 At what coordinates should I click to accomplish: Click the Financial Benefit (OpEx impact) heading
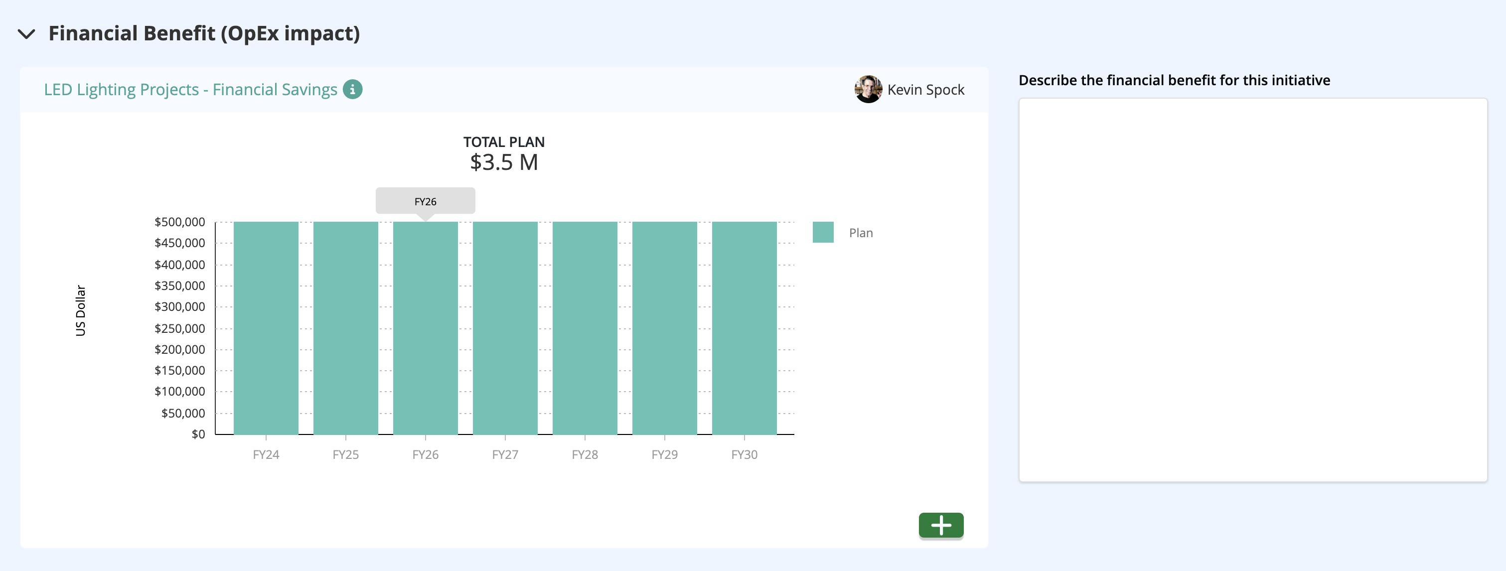(204, 34)
